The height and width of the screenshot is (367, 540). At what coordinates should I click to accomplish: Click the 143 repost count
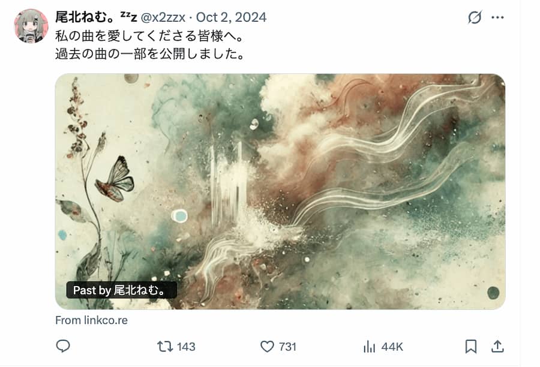[186, 347]
